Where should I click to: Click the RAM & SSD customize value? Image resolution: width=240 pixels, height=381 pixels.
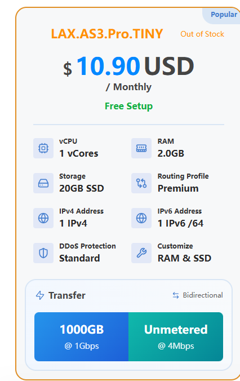point(184,258)
